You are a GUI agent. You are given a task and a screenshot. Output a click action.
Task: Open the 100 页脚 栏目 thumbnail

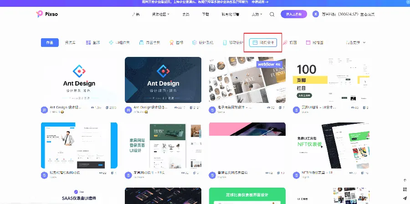(x=331, y=80)
